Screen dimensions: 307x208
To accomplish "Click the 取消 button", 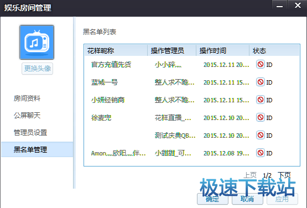I will (x=247, y=199).
